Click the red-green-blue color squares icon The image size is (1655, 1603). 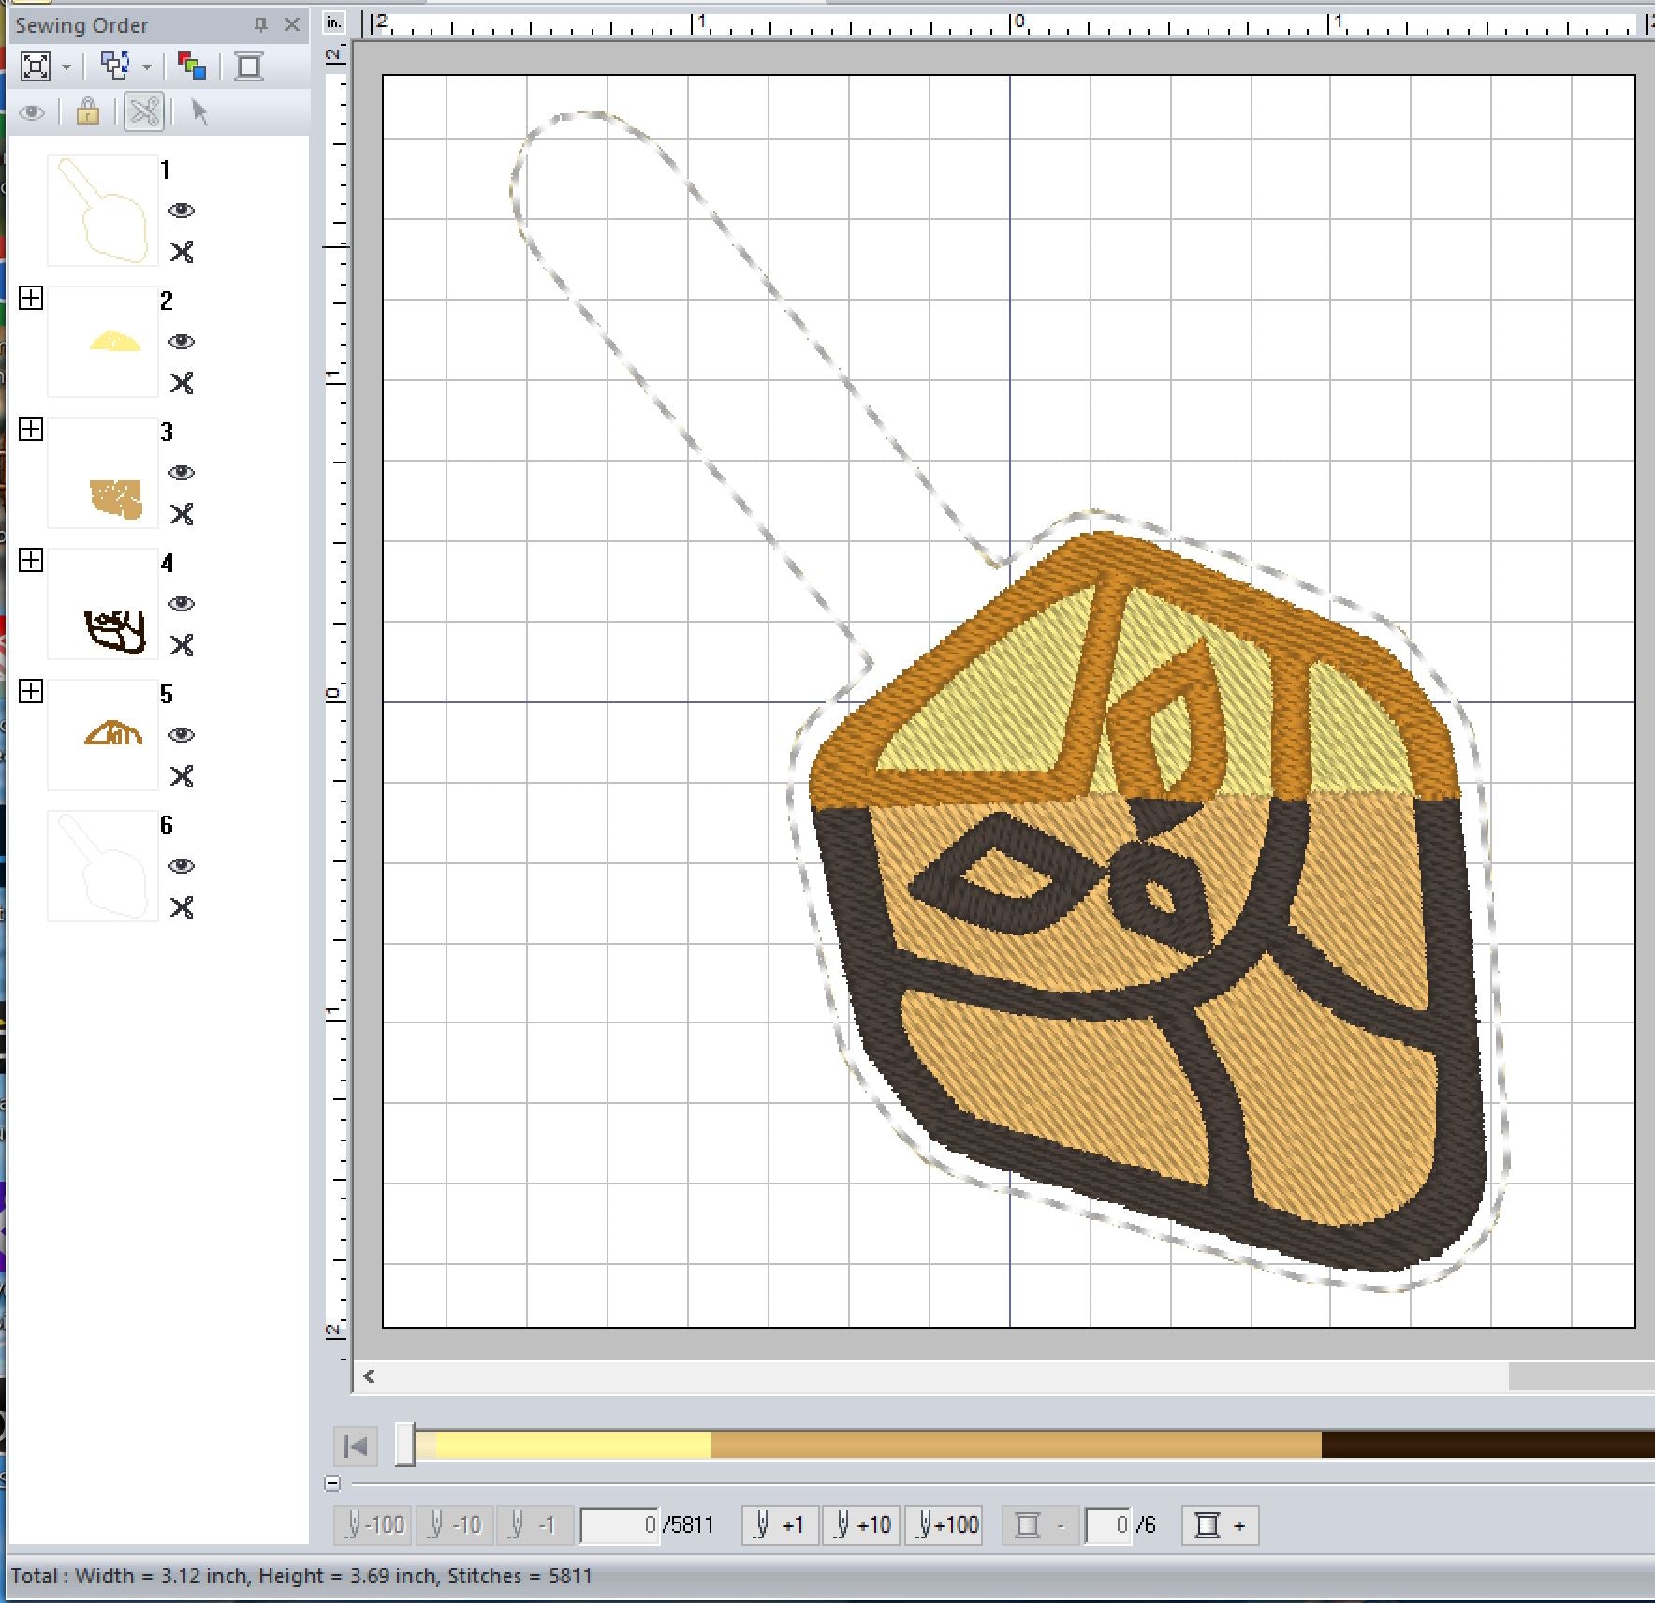(192, 66)
